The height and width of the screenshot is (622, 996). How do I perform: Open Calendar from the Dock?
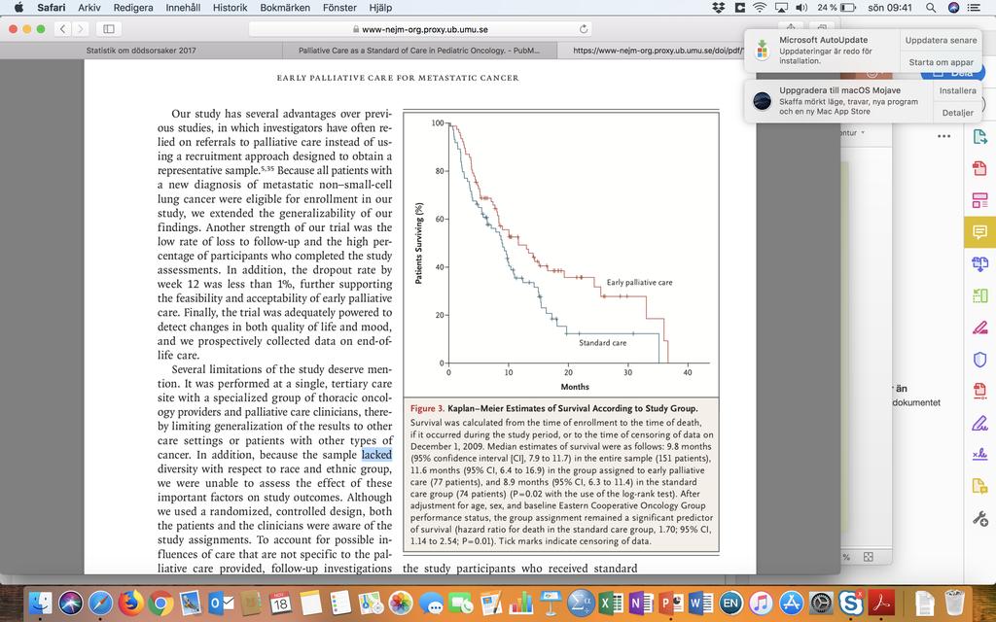[280, 603]
